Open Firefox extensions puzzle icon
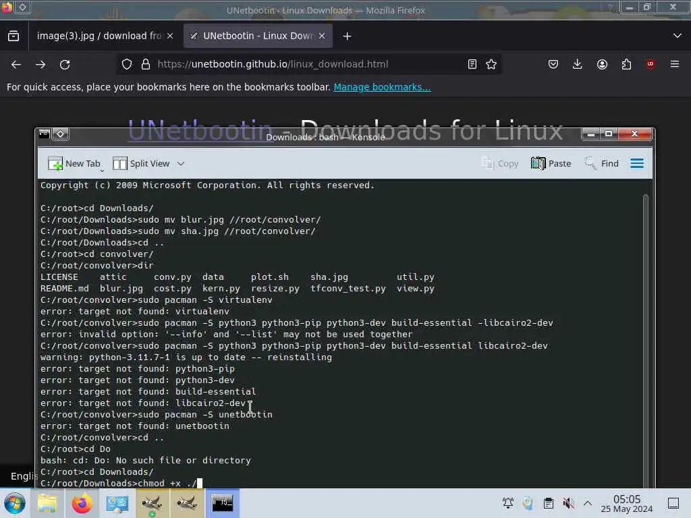 pyautogui.click(x=626, y=64)
